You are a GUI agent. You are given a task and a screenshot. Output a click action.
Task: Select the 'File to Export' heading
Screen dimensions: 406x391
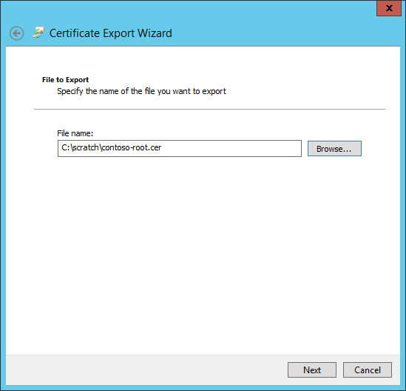click(65, 79)
